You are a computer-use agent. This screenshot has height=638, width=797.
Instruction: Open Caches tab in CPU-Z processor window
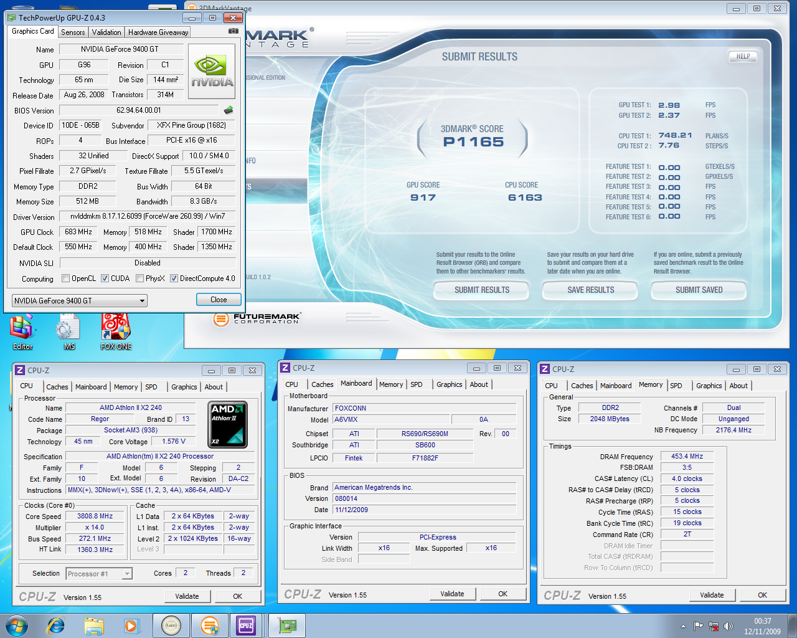click(57, 387)
